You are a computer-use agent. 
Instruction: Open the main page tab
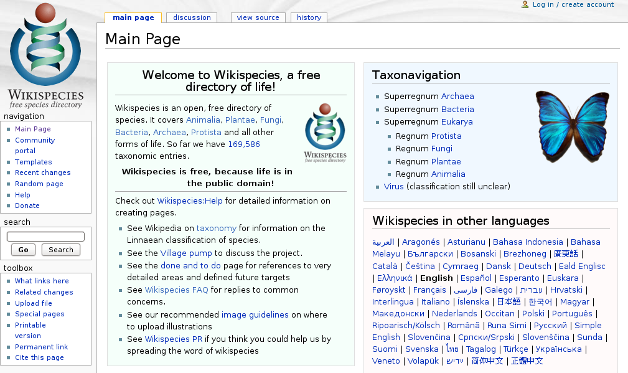pyautogui.click(x=133, y=17)
